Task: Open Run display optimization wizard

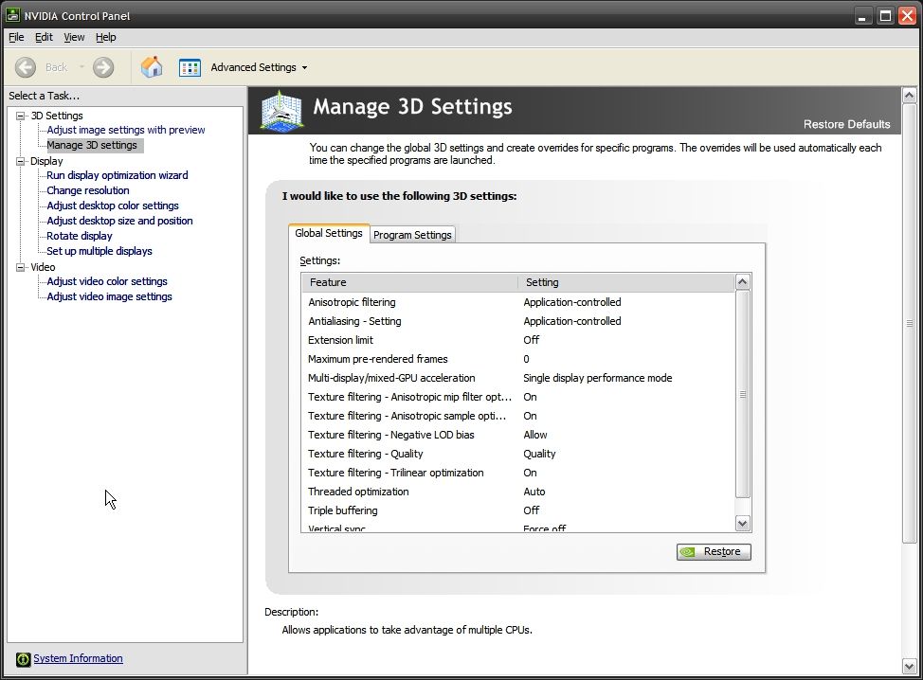Action: click(x=118, y=175)
